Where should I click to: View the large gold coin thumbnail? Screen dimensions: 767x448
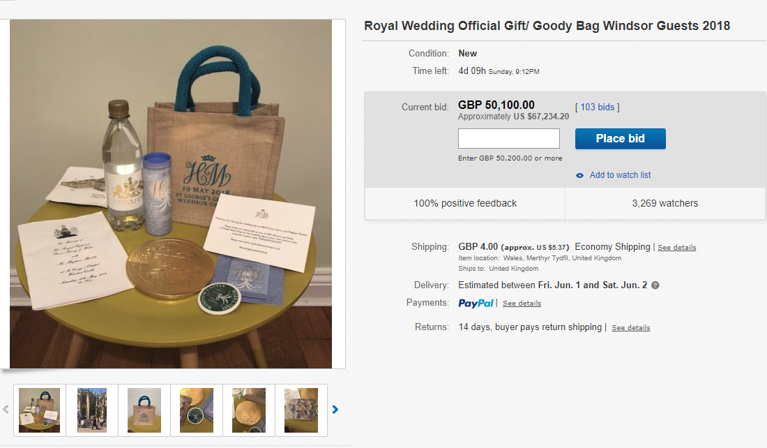click(249, 410)
